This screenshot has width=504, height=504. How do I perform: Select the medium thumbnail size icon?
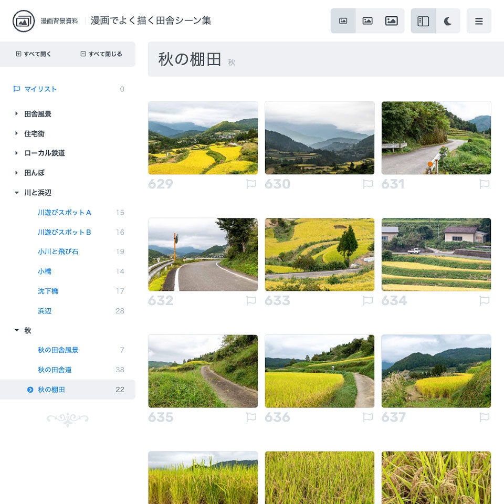367,20
